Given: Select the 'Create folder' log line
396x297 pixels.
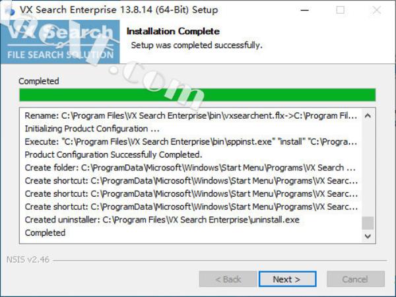Looking at the screenshot, I should [x=190, y=168].
